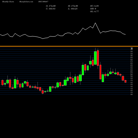Click the tallest green candlestick at the peak
Screen dimensions: 138x138
(95, 58)
